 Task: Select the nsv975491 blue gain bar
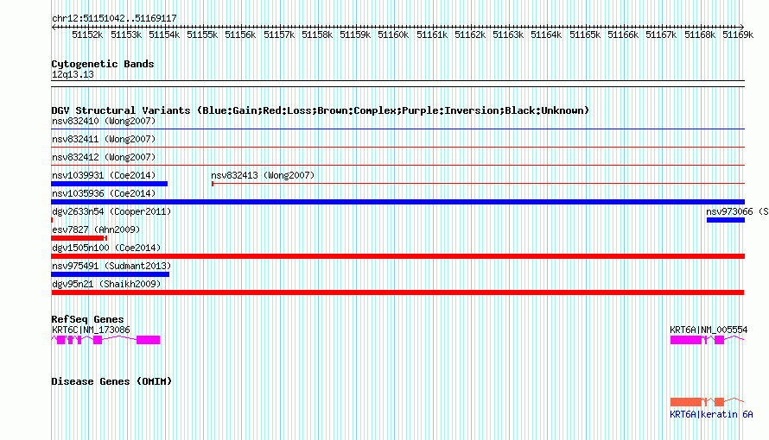pyautogui.click(x=111, y=274)
